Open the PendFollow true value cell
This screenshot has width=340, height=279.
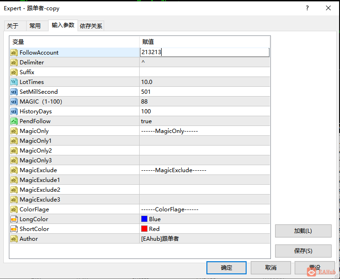click(205, 121)
